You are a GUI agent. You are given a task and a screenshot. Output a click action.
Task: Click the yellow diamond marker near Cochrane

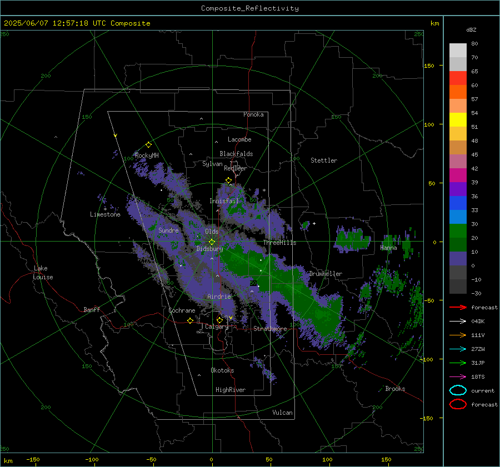click(x=190, y=321)
